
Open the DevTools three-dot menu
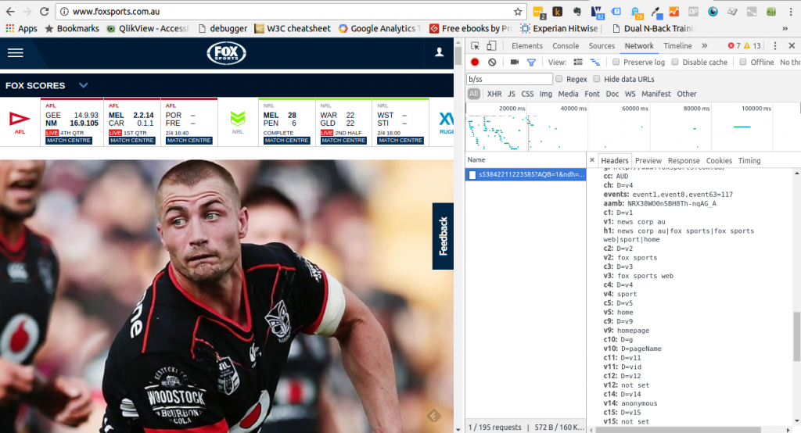[775, 46]
